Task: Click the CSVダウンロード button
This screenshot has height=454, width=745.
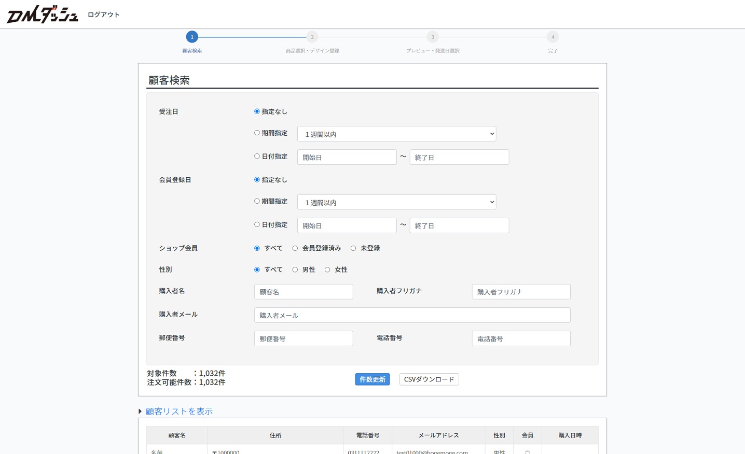Action: point(429,379)
